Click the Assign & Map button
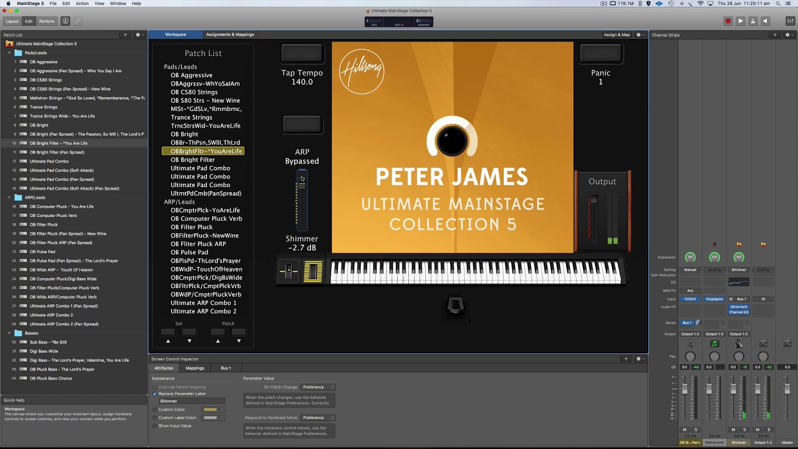The width and height of the screenshot is (798, 449). 617,35
